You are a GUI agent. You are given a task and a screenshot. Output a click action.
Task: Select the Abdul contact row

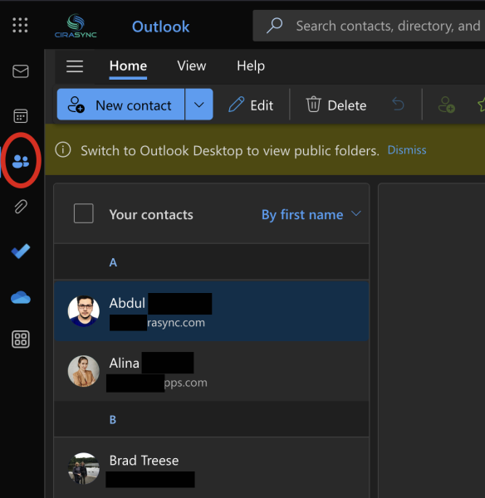[x=211, y=311]
